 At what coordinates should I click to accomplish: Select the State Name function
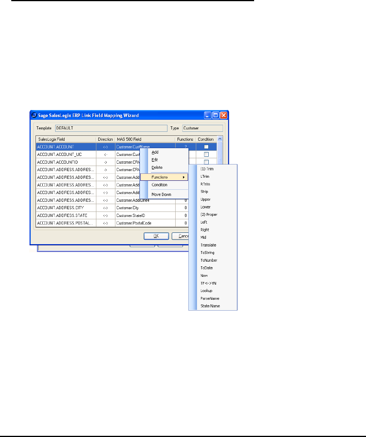click(x=213, y=306)
